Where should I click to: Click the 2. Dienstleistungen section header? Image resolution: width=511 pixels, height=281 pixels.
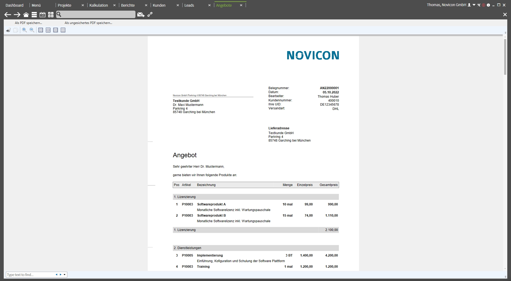[x=256, y=248]
